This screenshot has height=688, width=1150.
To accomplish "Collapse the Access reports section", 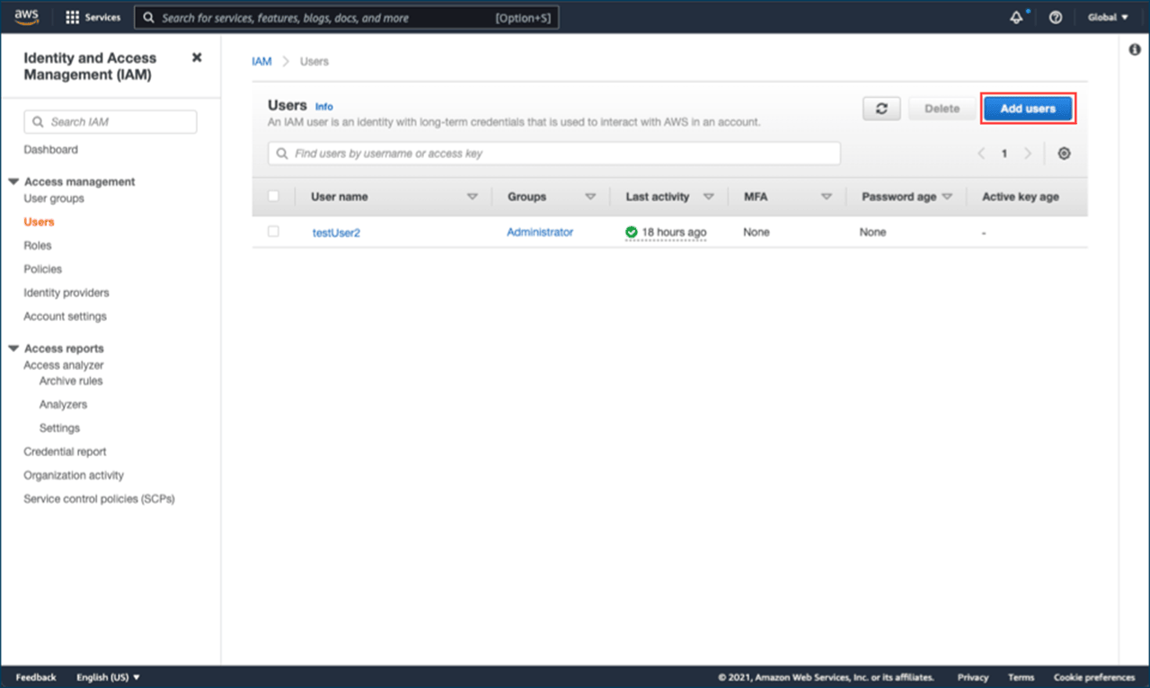I will coord(13,348).
